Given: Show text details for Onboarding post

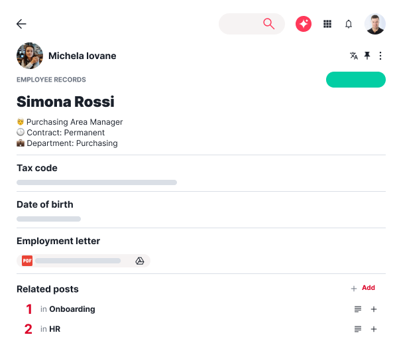Looking at the screenshot, I should coord(358,309).
